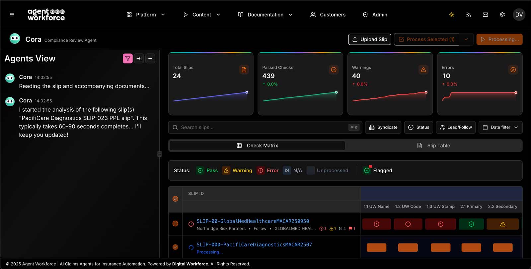Toggle the Pass status legend filter
The height and width of the screenshot is (269, 531).
click(207, 171)
